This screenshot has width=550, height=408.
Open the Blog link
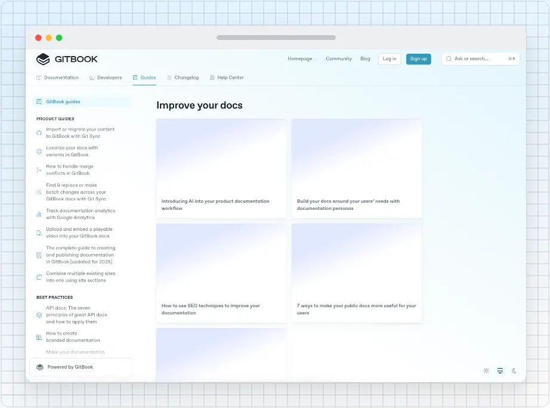point(365,59)
